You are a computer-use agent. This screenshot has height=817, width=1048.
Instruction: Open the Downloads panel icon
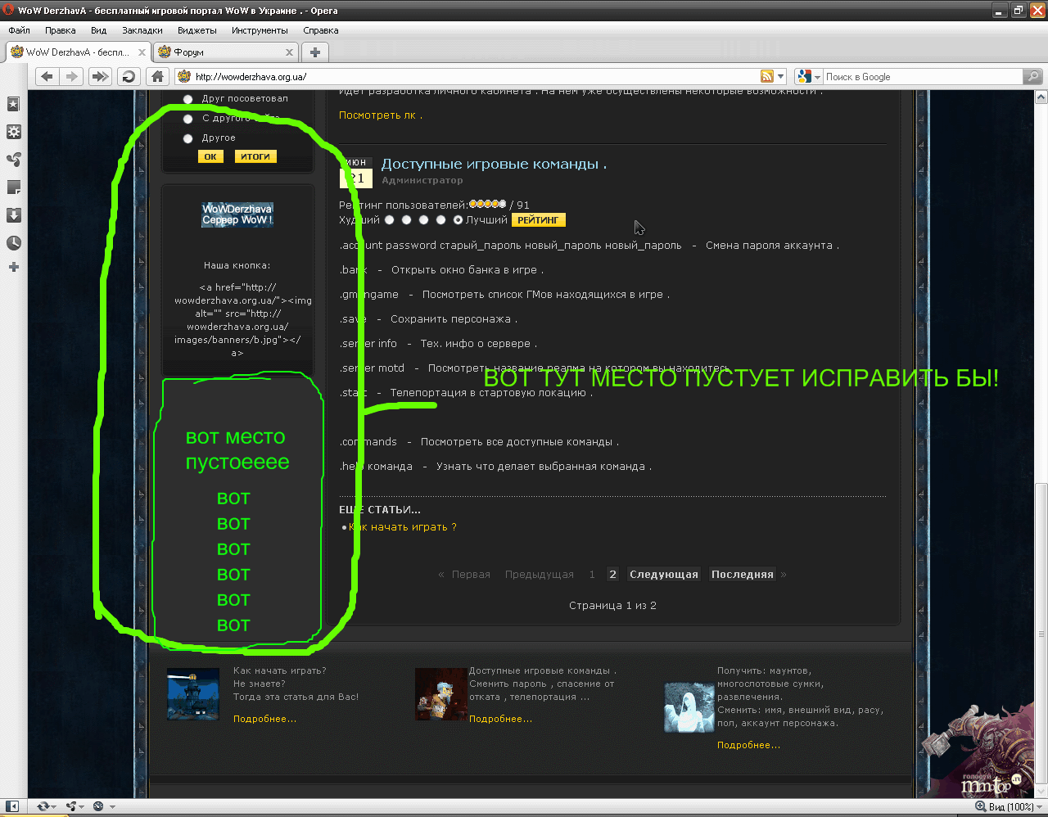(x=14, y=215)
